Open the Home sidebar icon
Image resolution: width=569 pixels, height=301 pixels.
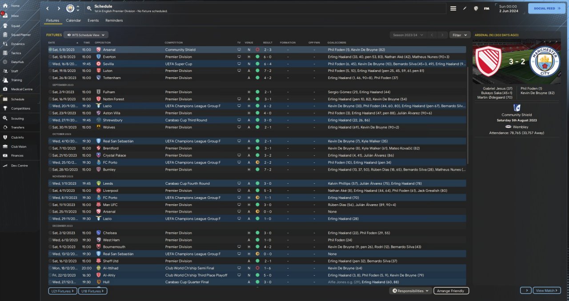[5, 6]
